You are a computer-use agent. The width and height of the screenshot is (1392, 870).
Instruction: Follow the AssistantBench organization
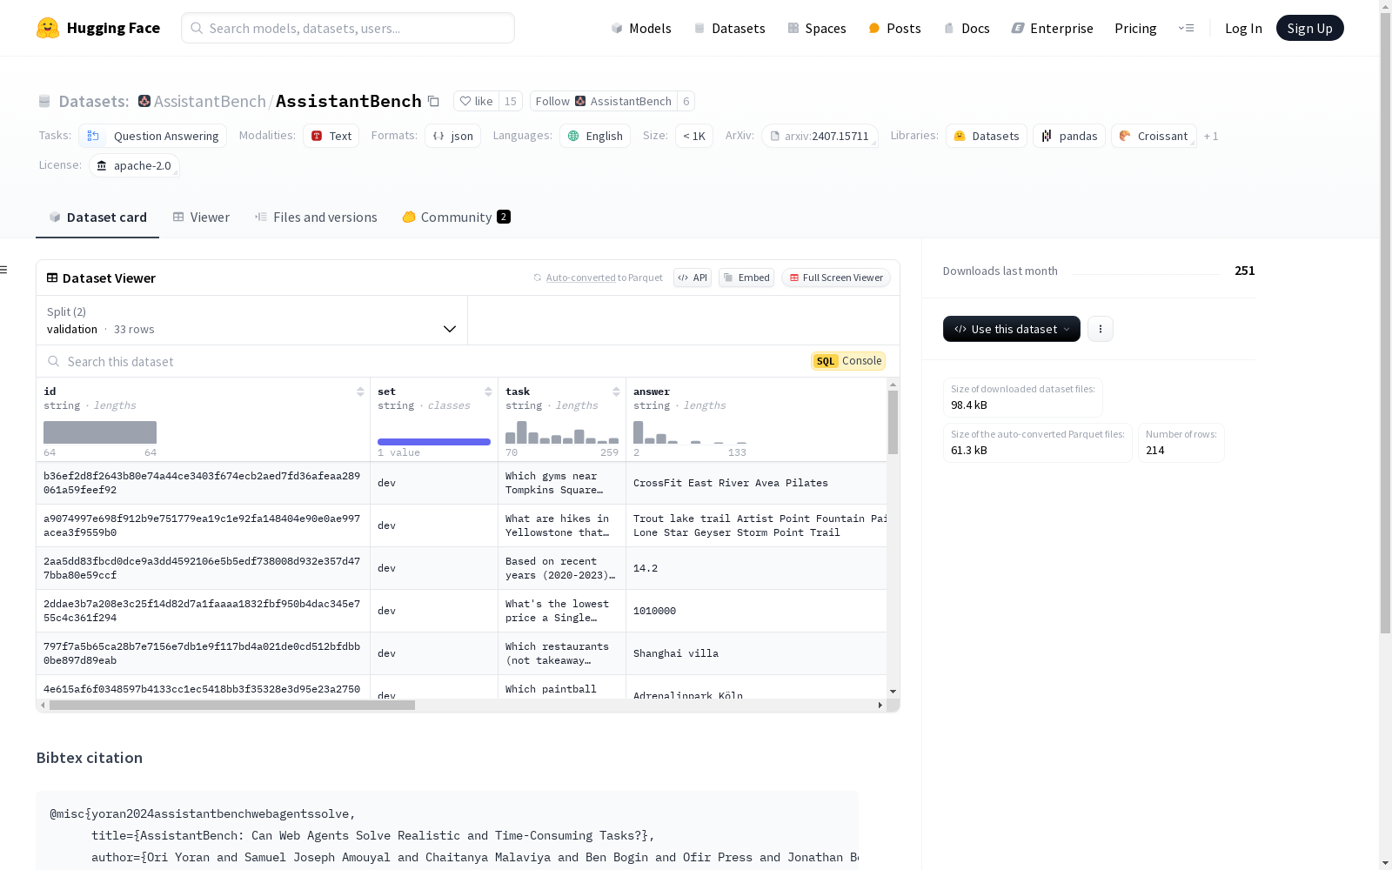[x=604, y=101]
